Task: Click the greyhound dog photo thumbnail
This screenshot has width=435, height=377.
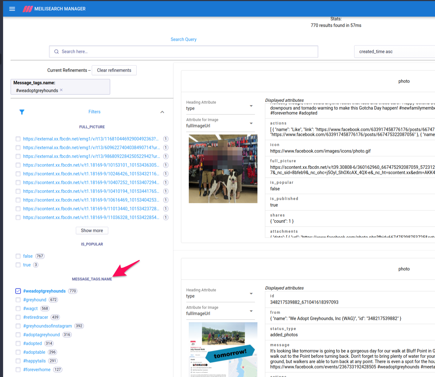Action: point(223,169)
